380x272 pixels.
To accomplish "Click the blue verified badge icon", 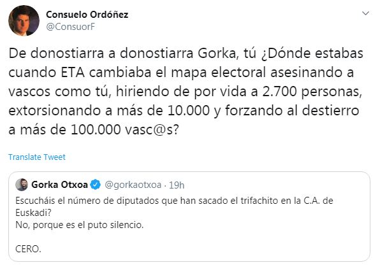I will tap(95, 185).
